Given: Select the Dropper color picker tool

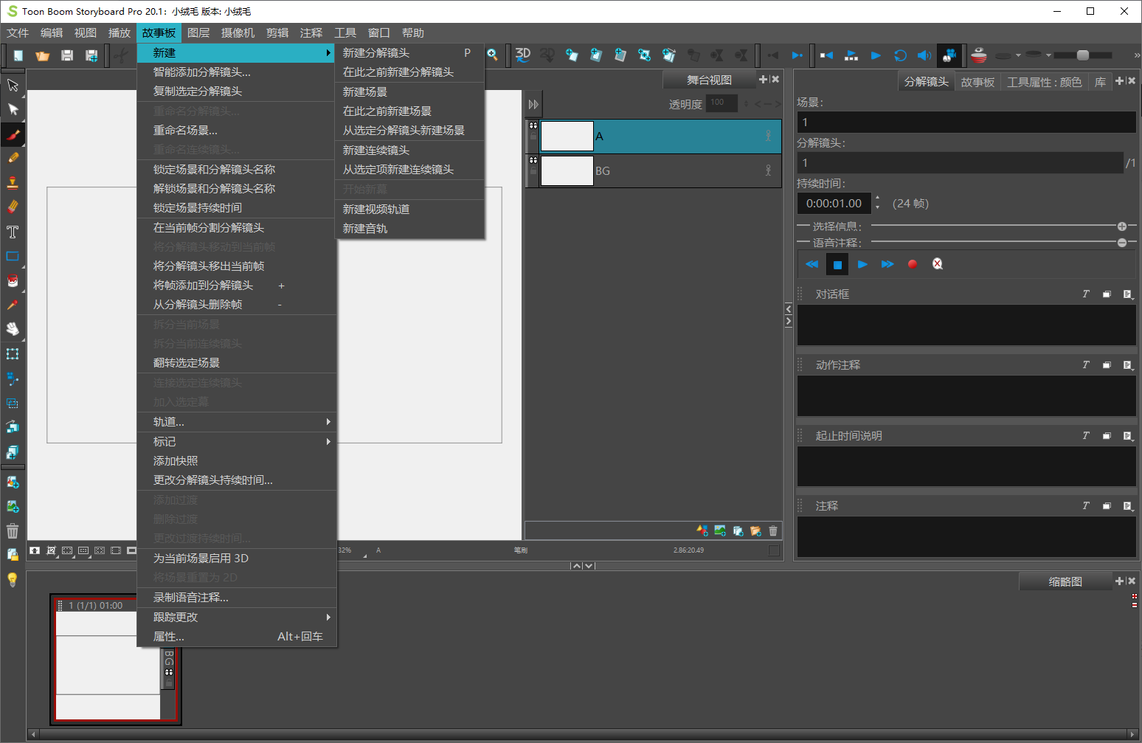Looking at the screenshot, I should (13, 305).
